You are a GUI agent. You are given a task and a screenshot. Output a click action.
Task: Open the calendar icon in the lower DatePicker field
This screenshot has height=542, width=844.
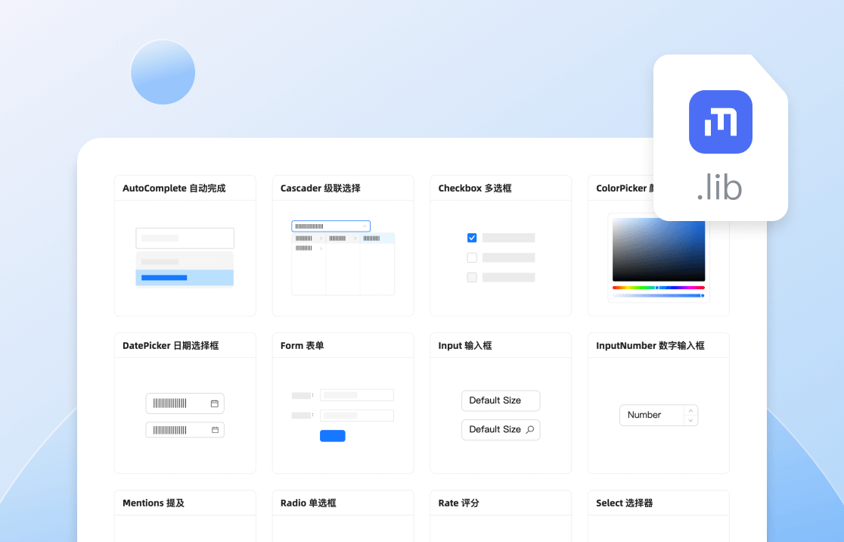pos(215,430)
